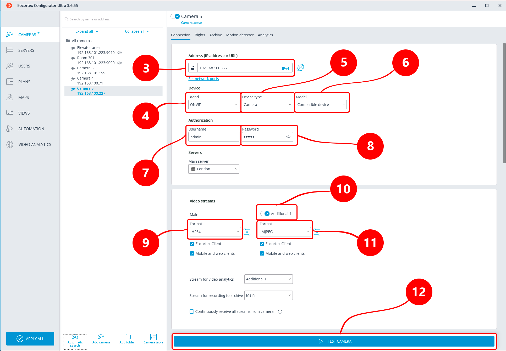The height and width of the screenshot is (351, 506).
Task: Open Stream for recording to archive dropdown
Action: coord(268,295)
